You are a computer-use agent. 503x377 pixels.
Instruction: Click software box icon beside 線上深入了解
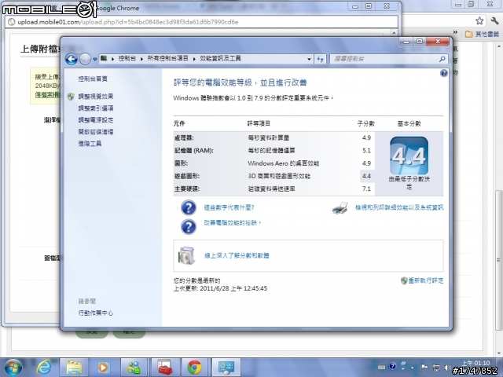pyautogui.click(x=187, y=255)
